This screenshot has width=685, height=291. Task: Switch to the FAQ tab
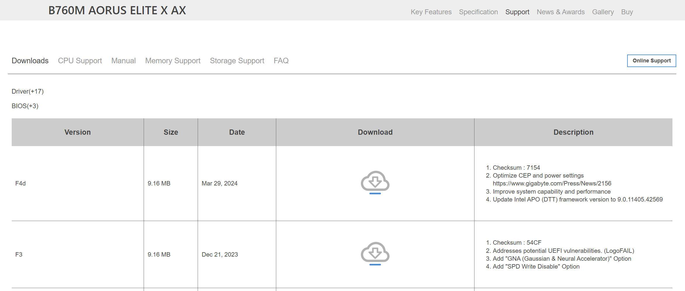pos(281,61)
